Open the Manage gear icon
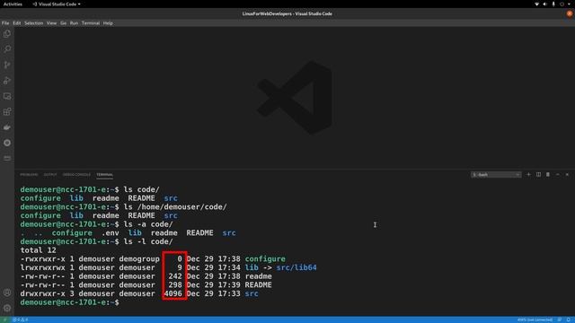This screenshot has width=575, height=323. pyautogui.click(x=7, y=308)
